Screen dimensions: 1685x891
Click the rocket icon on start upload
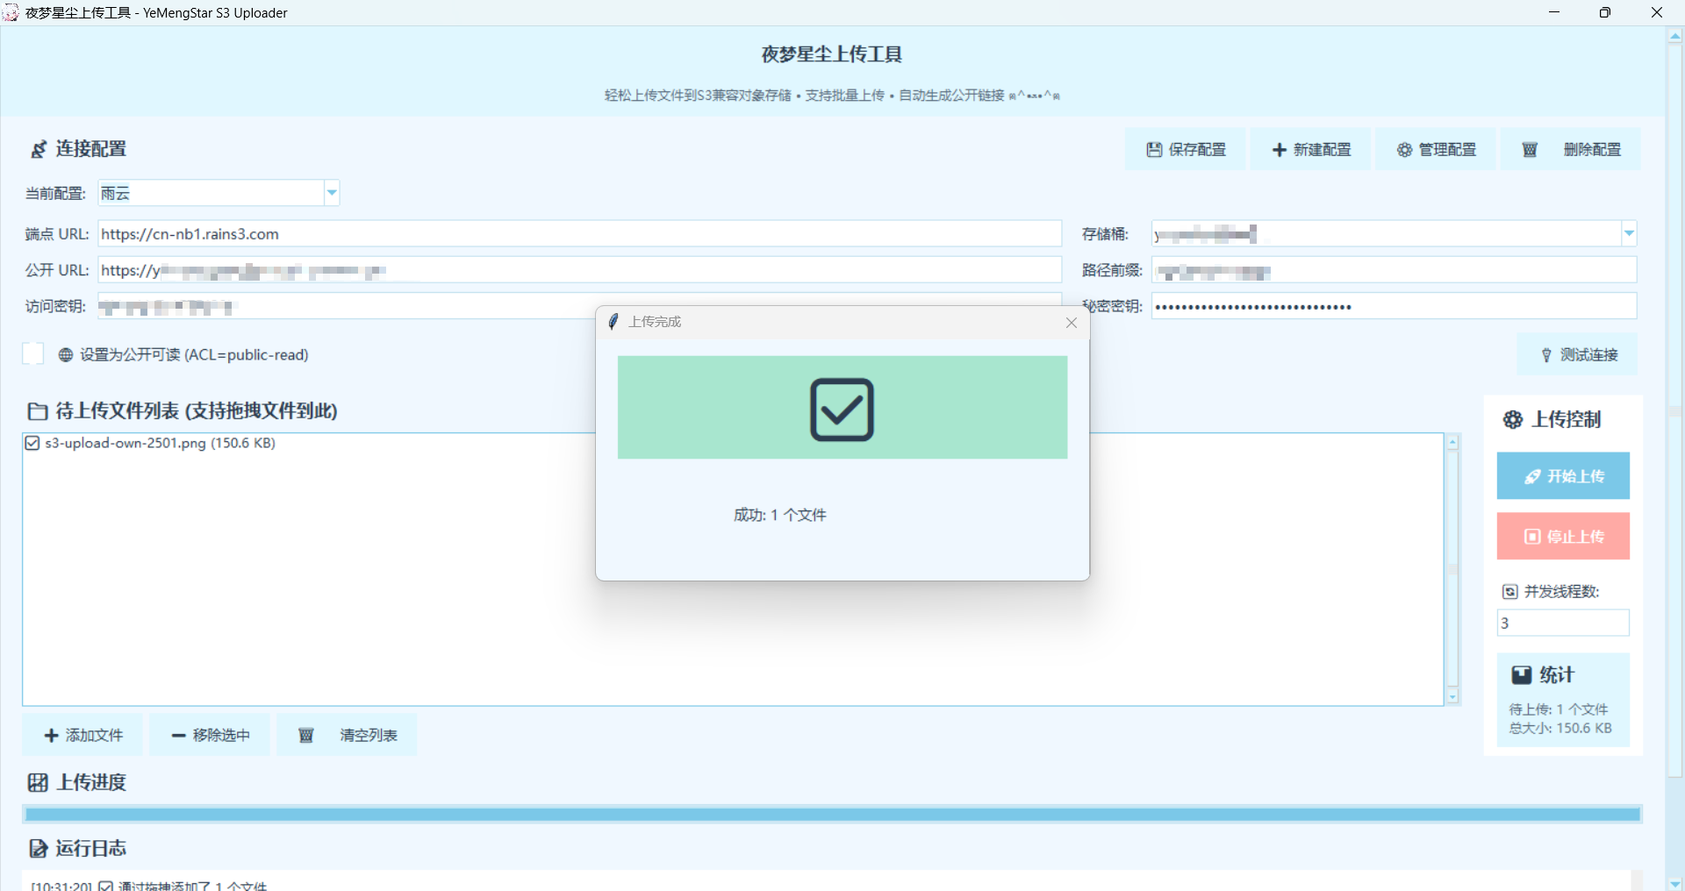click(x=1532, y=476)
